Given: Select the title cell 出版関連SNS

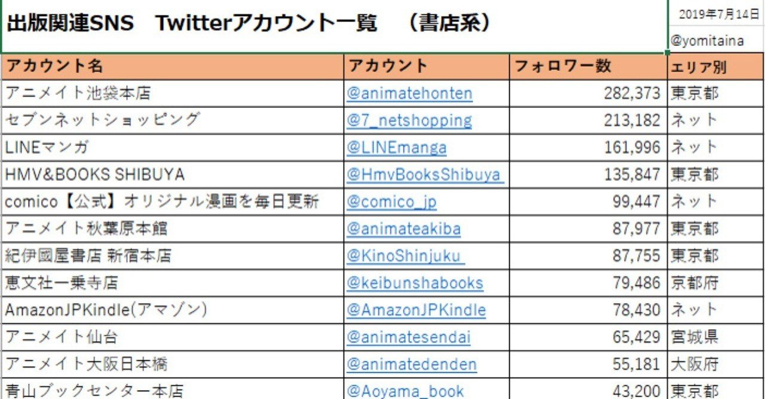Looking at the screenshot, I should [x=335, y=25].
